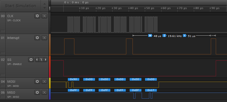Click frequency measurement f icon
Screen dimensions: 227x102
click(164, 36)
